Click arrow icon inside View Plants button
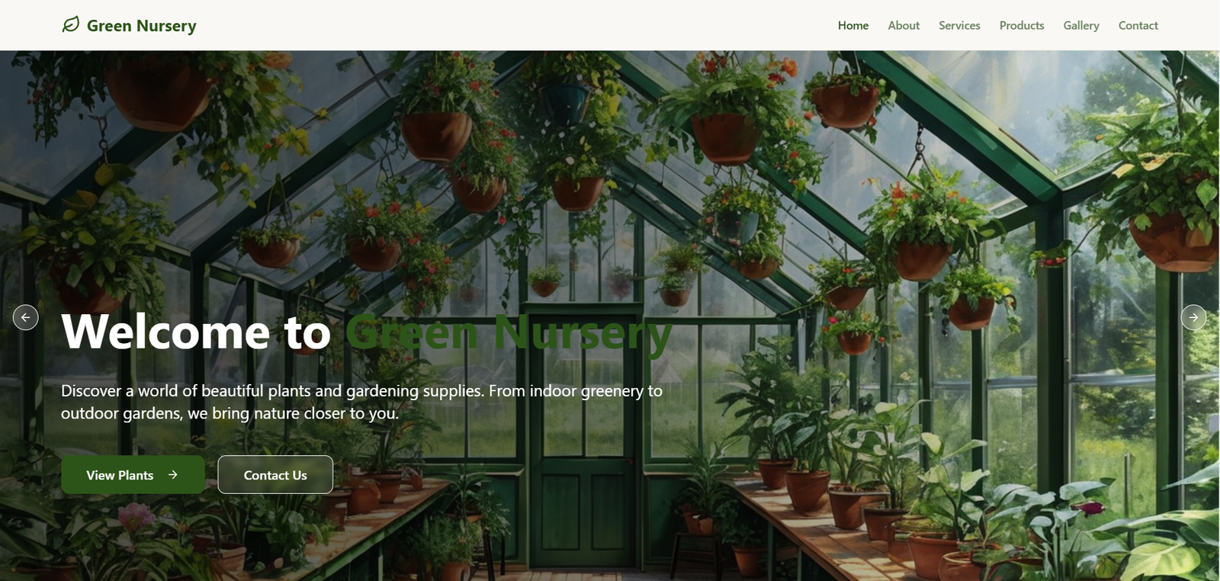 point(173,474)
